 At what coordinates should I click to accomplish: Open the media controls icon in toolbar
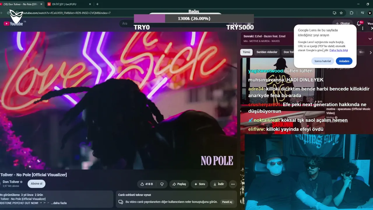[x=363, y=13]
